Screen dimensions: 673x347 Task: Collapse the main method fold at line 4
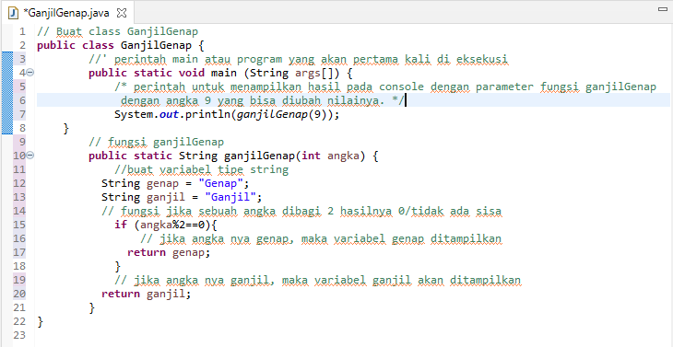[30, 73]
